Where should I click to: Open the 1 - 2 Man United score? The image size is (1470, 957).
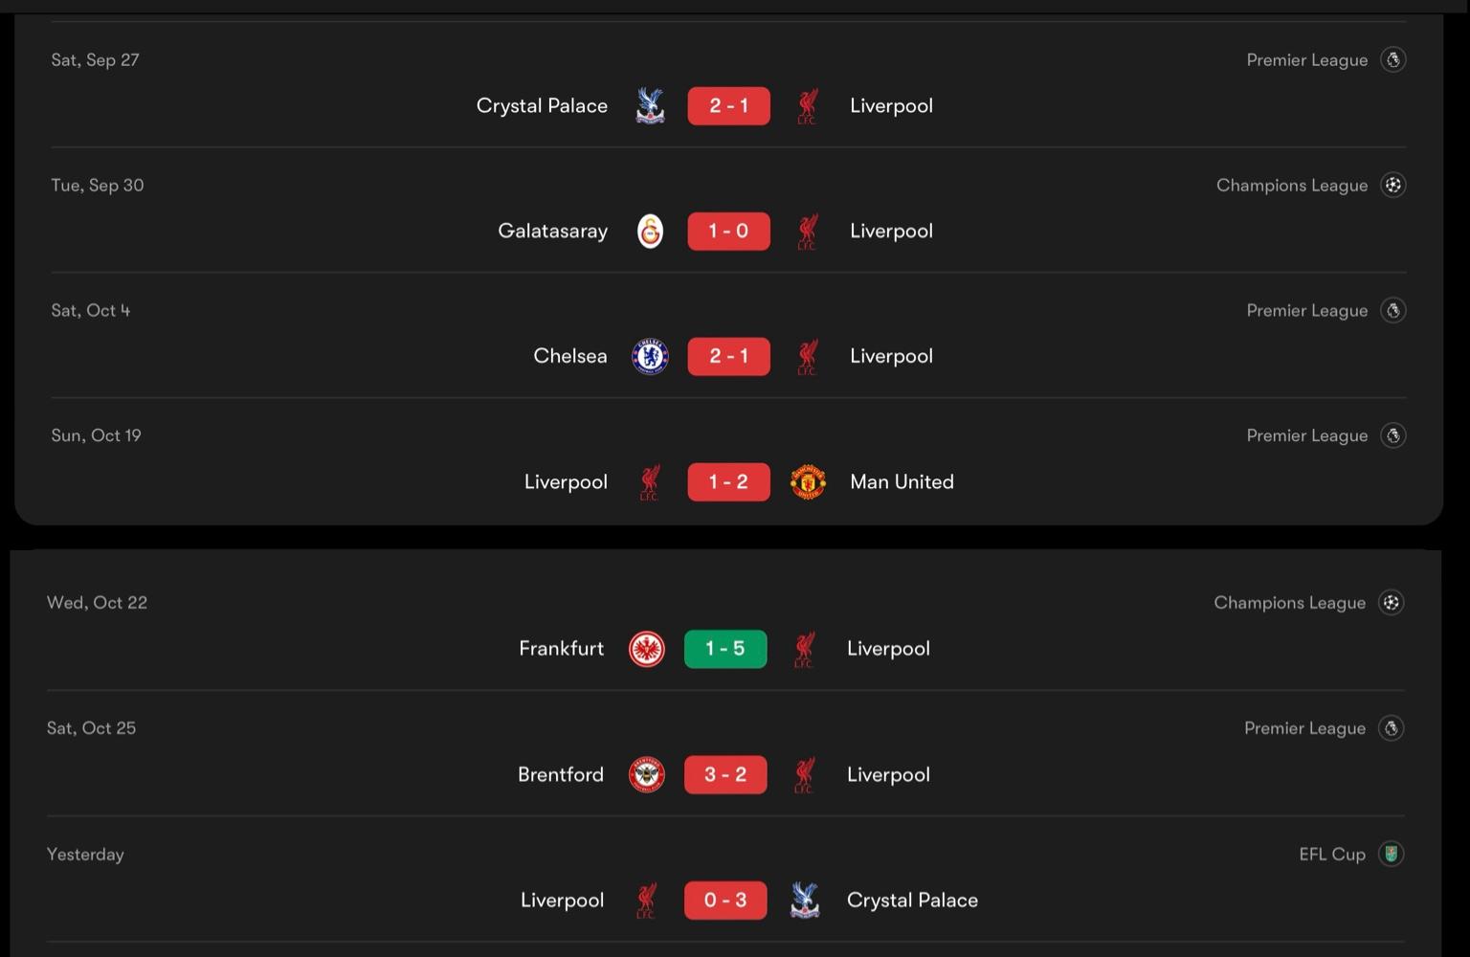[x=728, y=481]
